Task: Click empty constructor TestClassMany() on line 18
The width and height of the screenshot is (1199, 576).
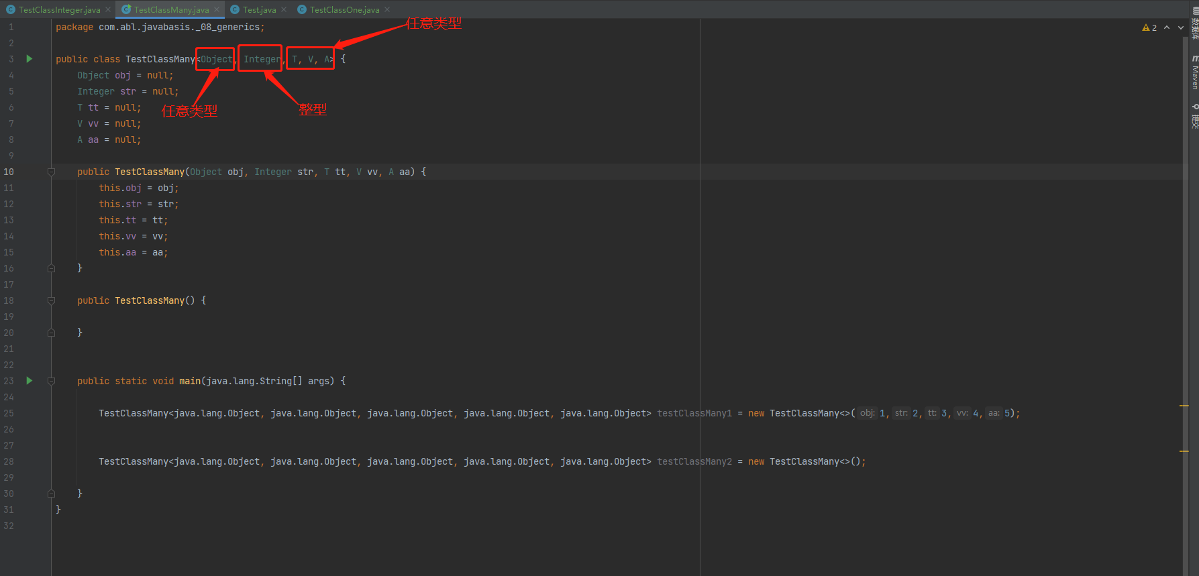Action: coord(155,300)
